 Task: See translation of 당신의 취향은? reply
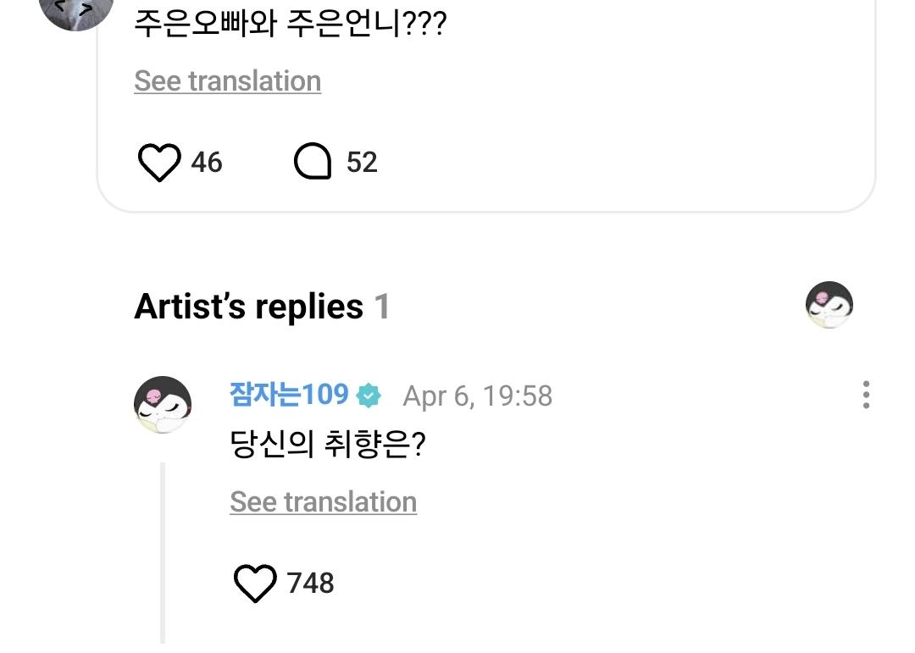point(324,502)
